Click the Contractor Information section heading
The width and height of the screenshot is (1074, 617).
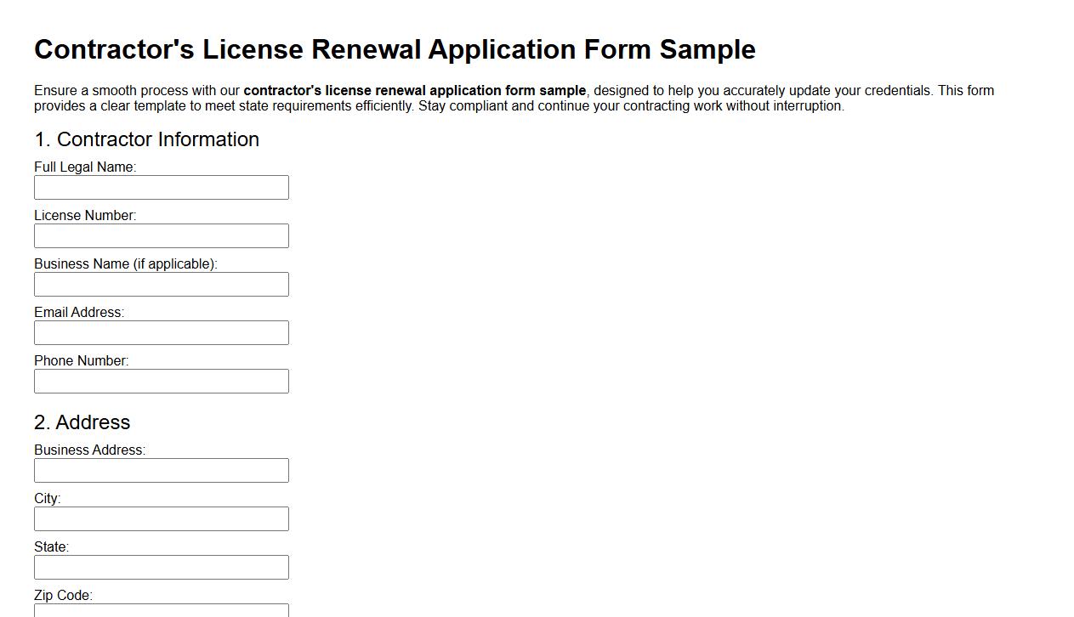pyautogui.click(x=146, y=139)
